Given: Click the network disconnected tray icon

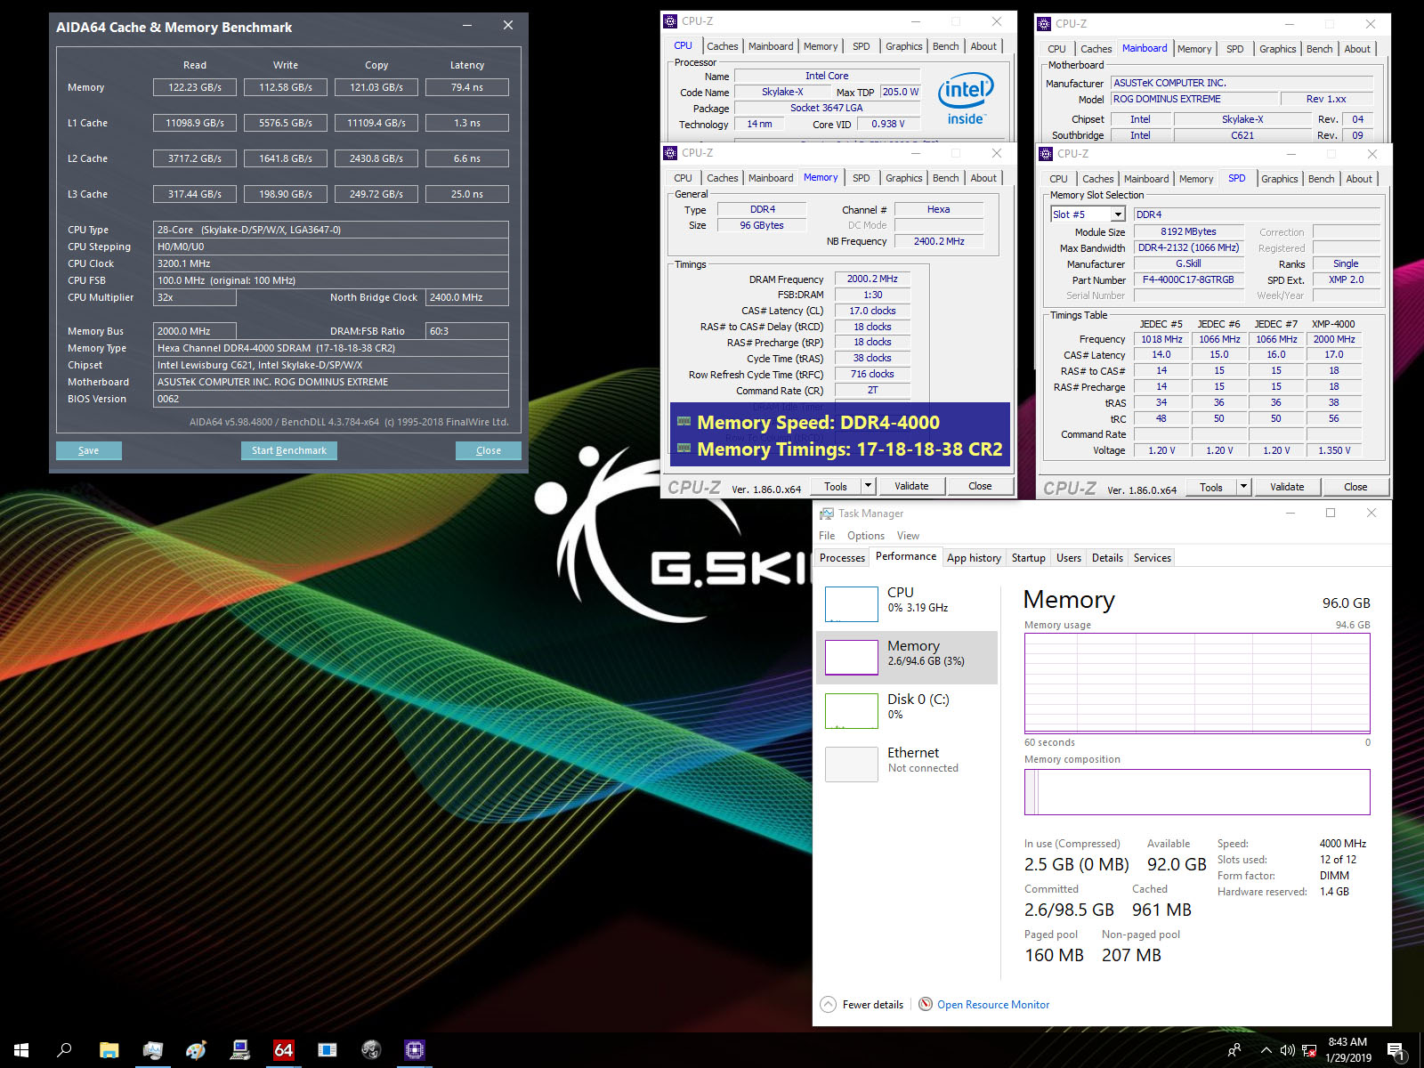Looking at the screenshot, I should [x=1309, y=1050].
